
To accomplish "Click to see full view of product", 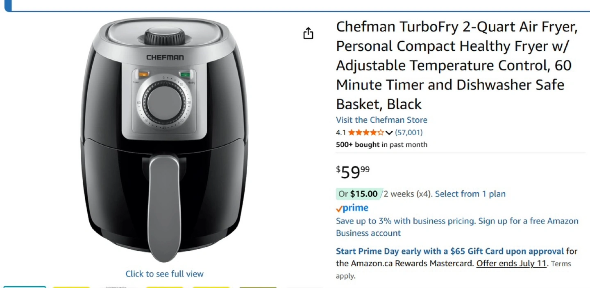I will [x=164, y=274].
